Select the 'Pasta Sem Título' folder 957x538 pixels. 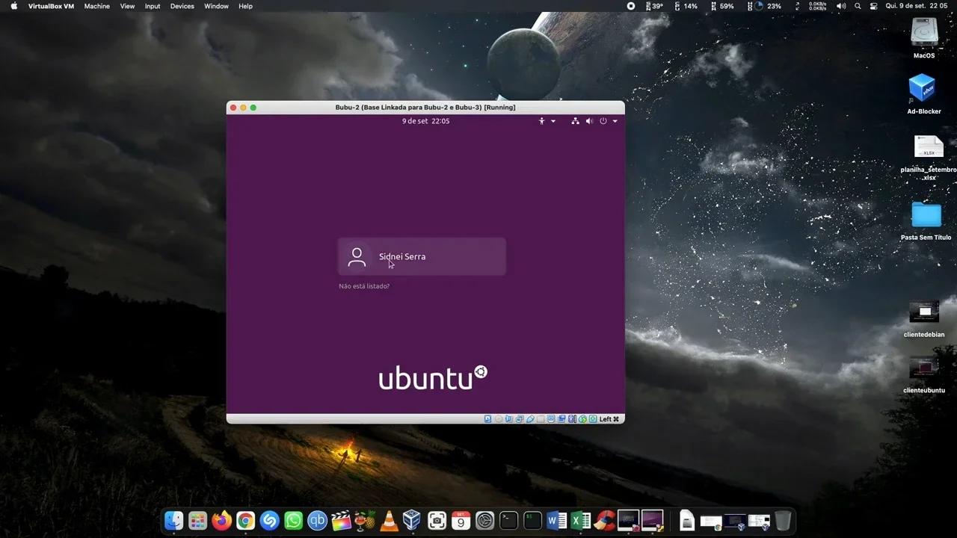pyautogui.click(x=926, y=221)
